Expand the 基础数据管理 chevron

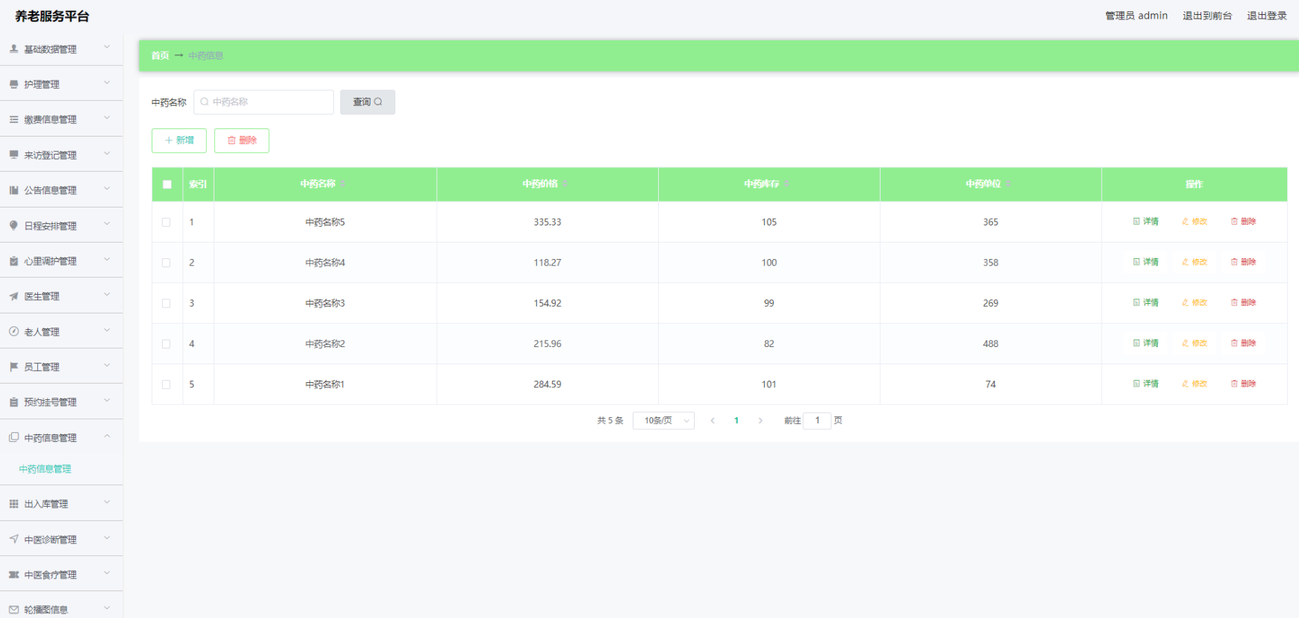[107, 47]
